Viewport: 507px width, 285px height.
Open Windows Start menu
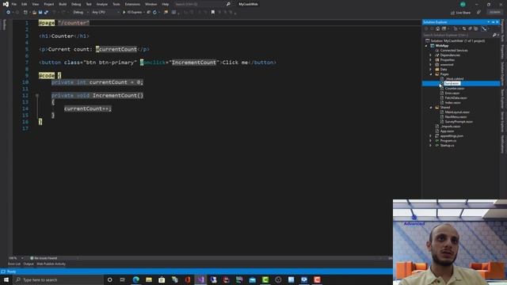6,279
